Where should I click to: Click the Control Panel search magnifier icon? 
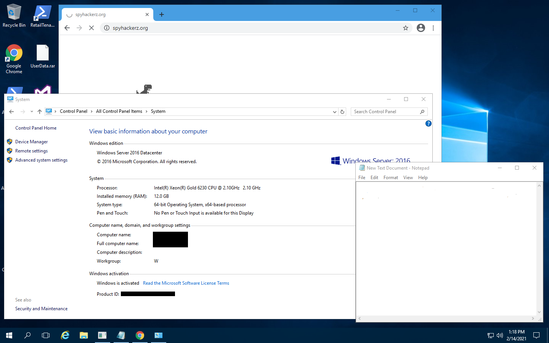click(x=422, y=112)
